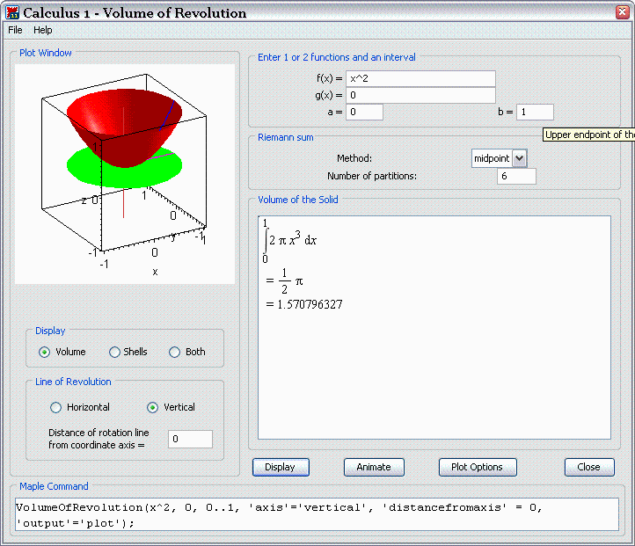Image resolution: width=635 pixels, height=546 pixels.
Task: Focus the lower endpoint a field
Action: coord(364,112)
